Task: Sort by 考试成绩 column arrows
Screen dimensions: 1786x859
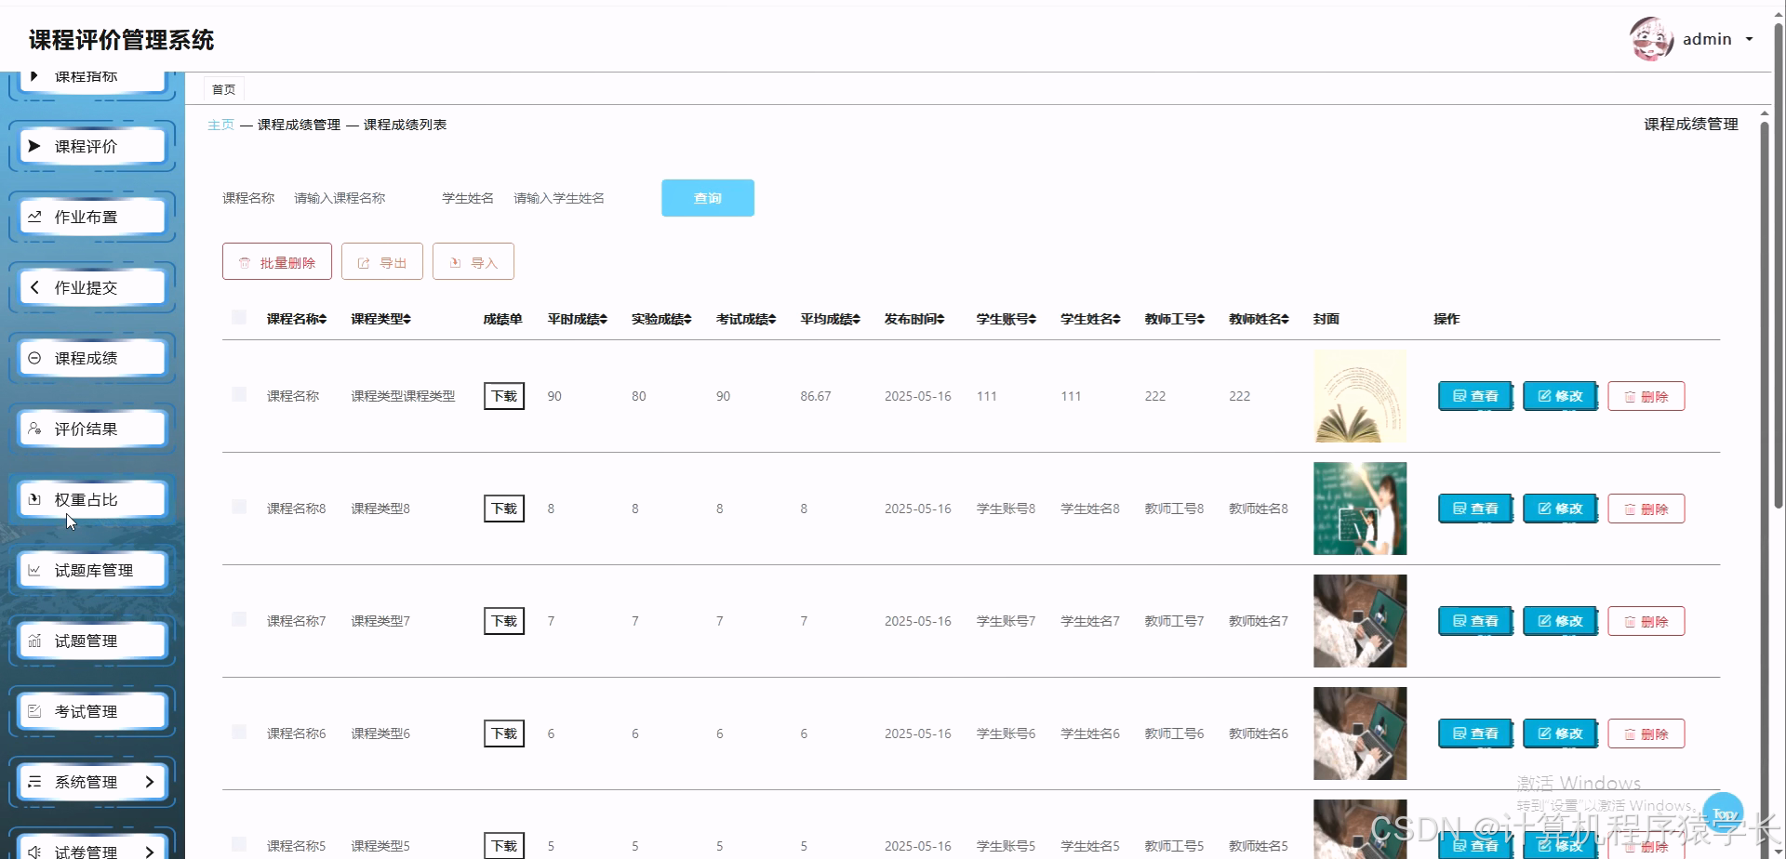Action: [772, 319]
